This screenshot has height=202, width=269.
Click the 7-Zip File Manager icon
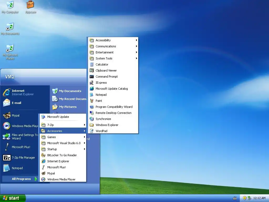[x=7, y=158]
